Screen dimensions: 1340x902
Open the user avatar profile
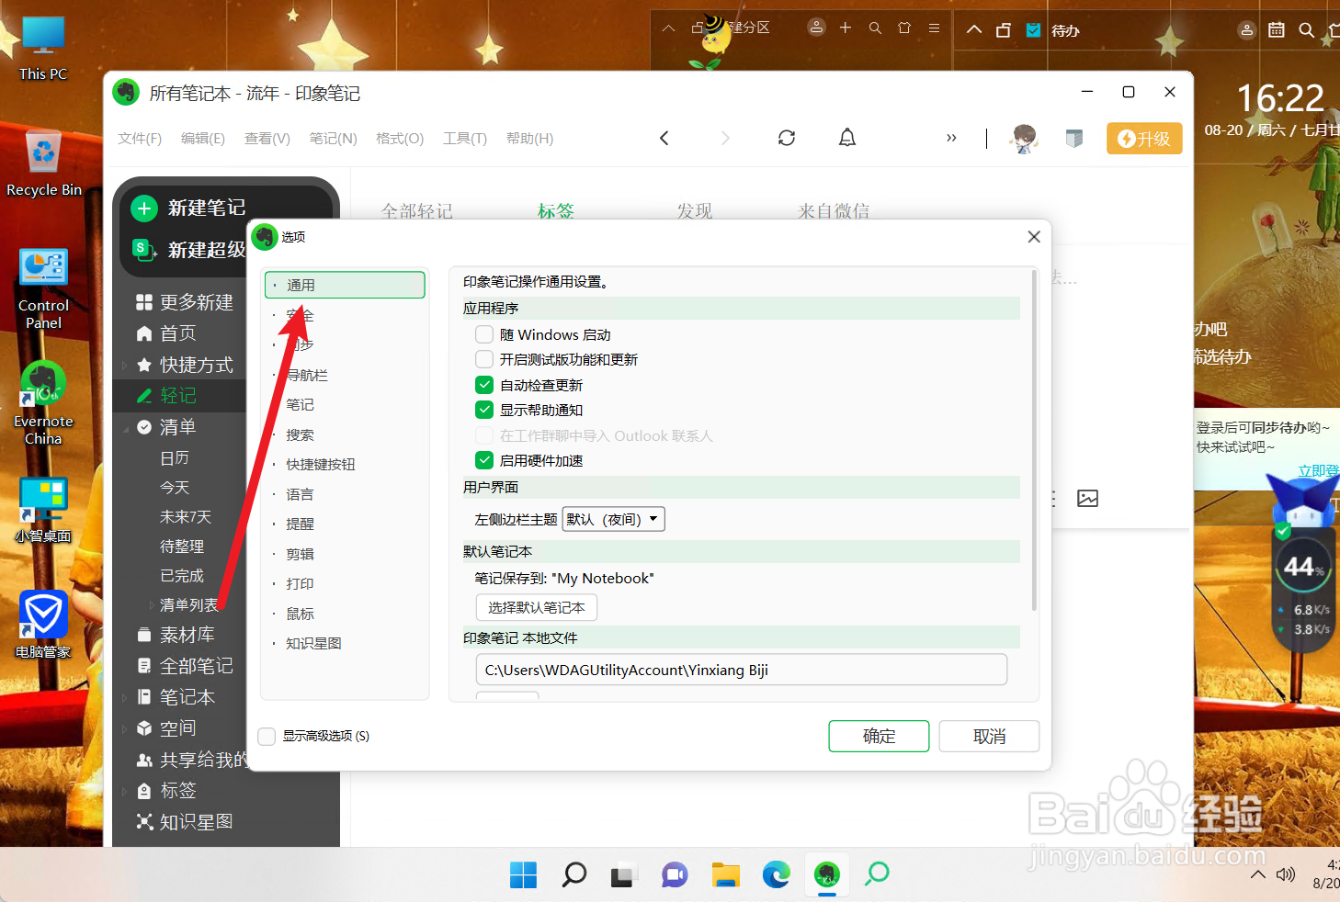click(x=1024, y=138)
